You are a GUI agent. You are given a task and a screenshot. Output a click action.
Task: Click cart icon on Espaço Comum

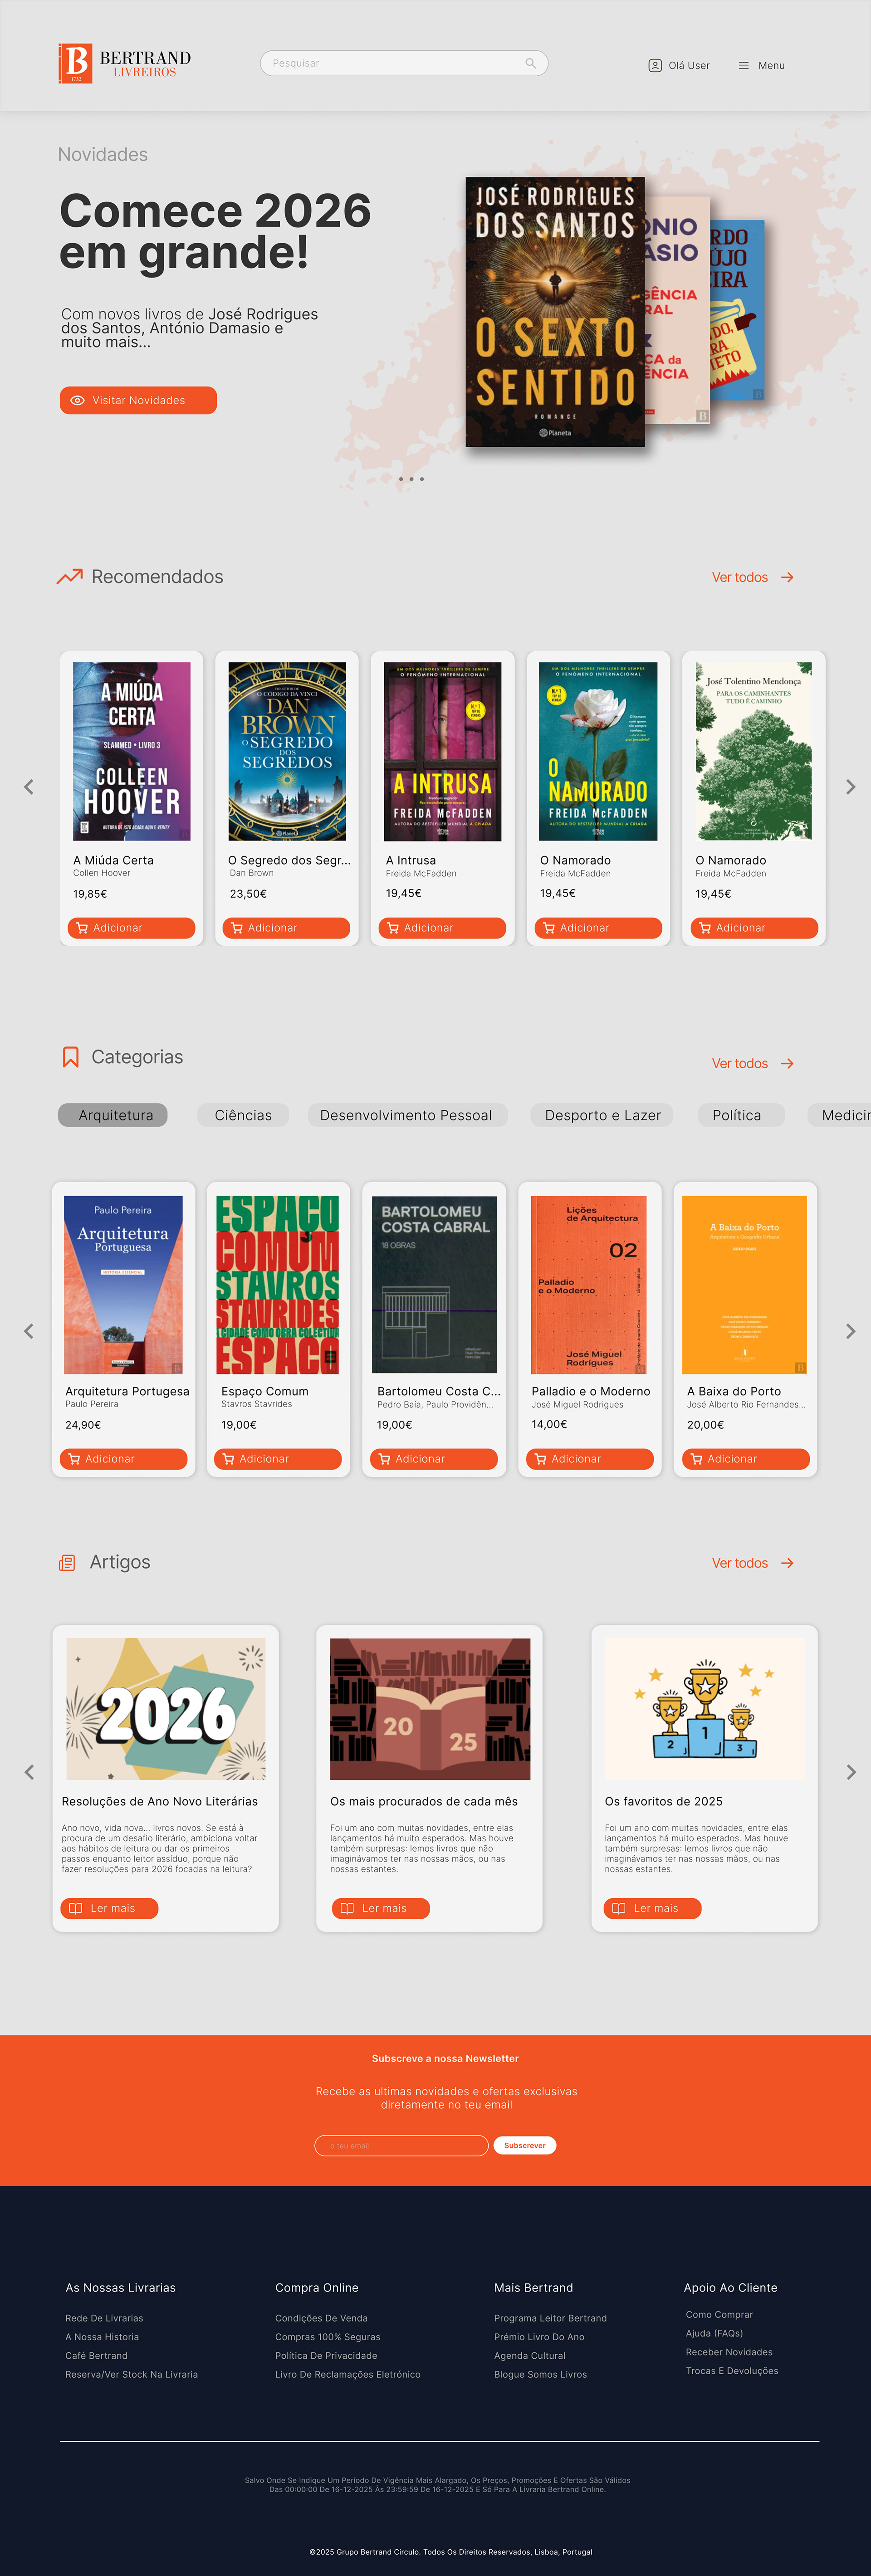coord(227,1459)
